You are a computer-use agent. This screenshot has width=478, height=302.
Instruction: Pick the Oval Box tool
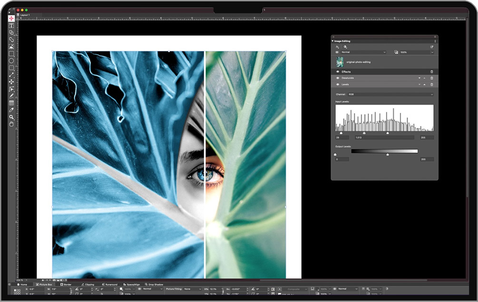[11, 61]
